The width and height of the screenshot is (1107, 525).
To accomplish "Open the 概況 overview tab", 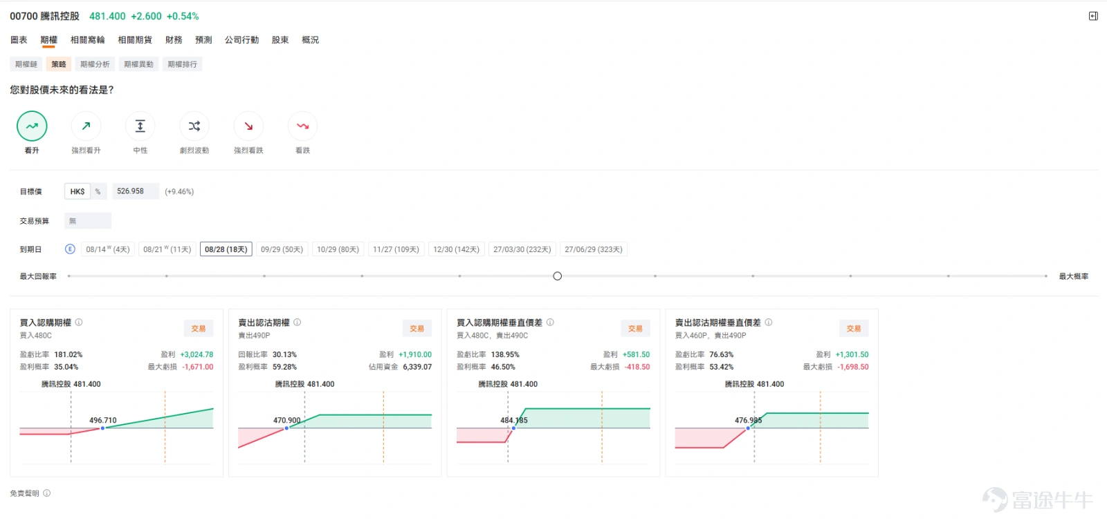I will click(311, 40).
